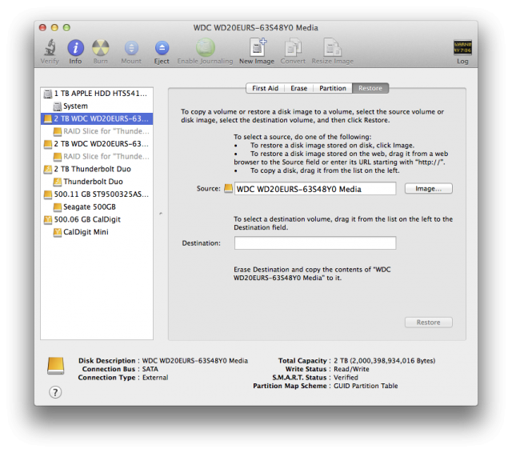This screenshot has height=453, width=512.
Task: Open the Info toolbar icon
Action: 75,48
